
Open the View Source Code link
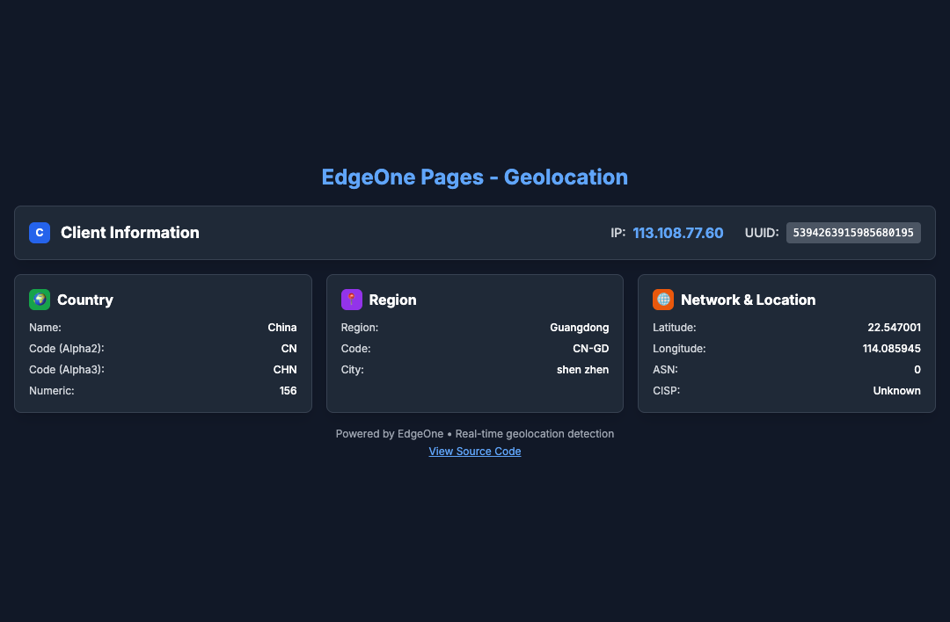[x=475, y=452]
